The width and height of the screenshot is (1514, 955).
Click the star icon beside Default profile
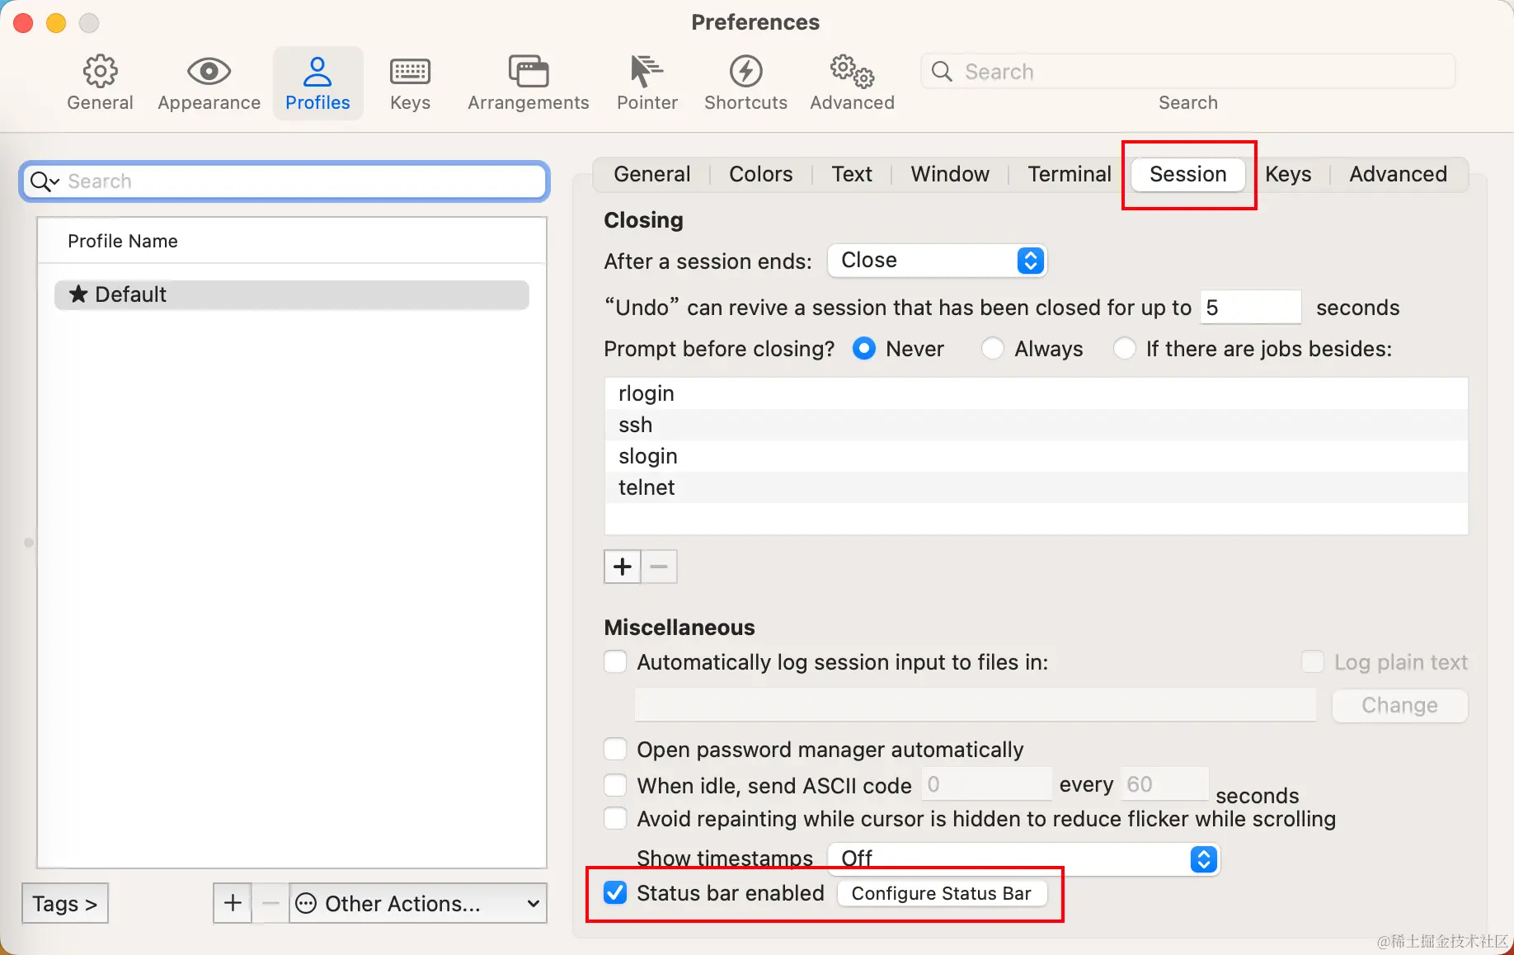(x=78, y=294)
